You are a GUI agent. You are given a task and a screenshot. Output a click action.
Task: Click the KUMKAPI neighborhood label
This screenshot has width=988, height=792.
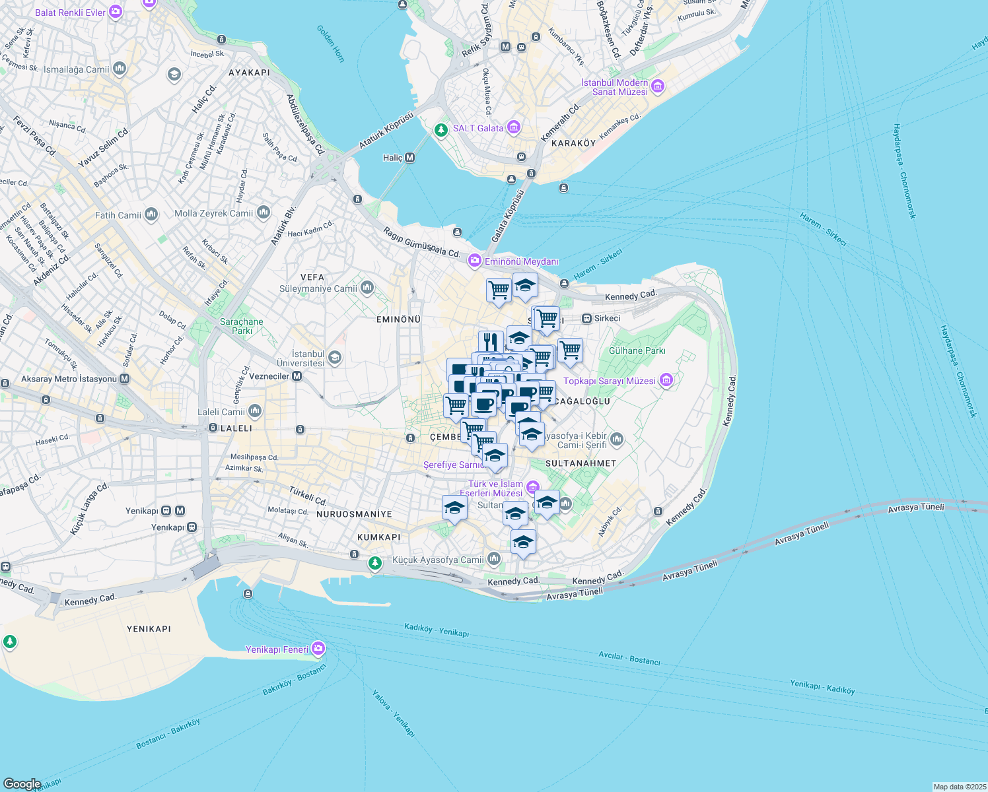[379, 537]
